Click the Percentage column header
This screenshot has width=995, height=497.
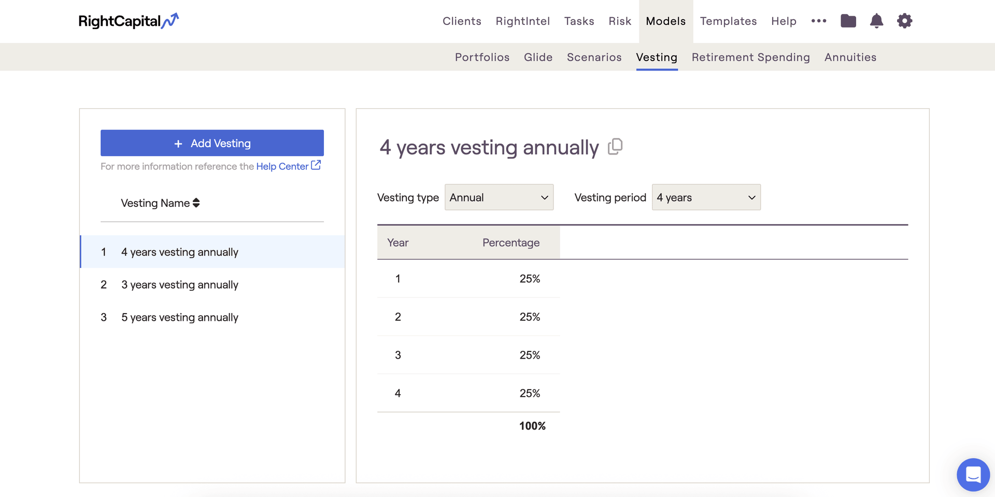coord(511,243)
